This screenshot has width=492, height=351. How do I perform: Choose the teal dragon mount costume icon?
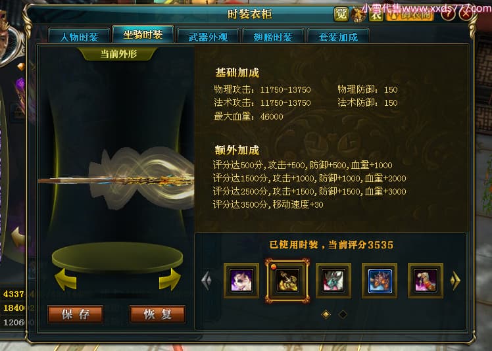(333, 281)
